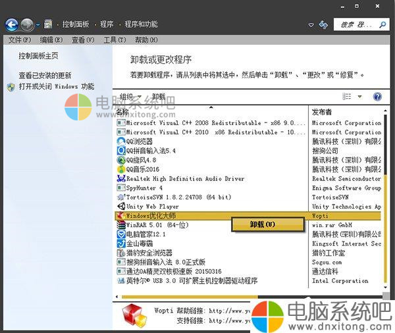Open the 编辑(E) menu
395x333 pixels.
51,39
